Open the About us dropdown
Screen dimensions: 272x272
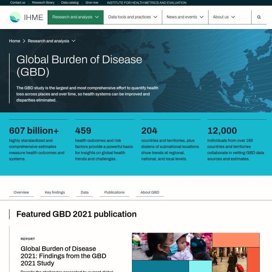[224, 17]
